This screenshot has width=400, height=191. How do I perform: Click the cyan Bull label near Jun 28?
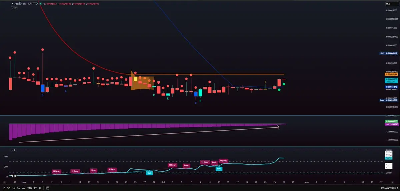pos(150,173)
